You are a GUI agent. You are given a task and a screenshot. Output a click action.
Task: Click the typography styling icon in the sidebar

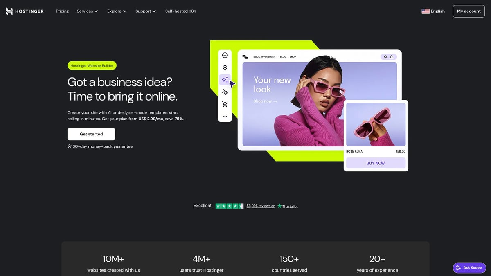[225, 92]
